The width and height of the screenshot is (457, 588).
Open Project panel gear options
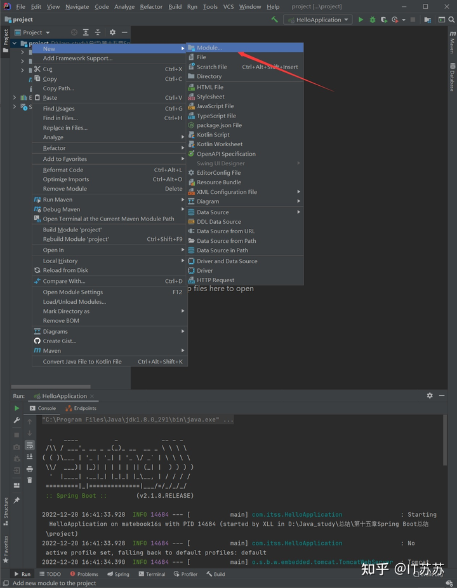(112, 32)
